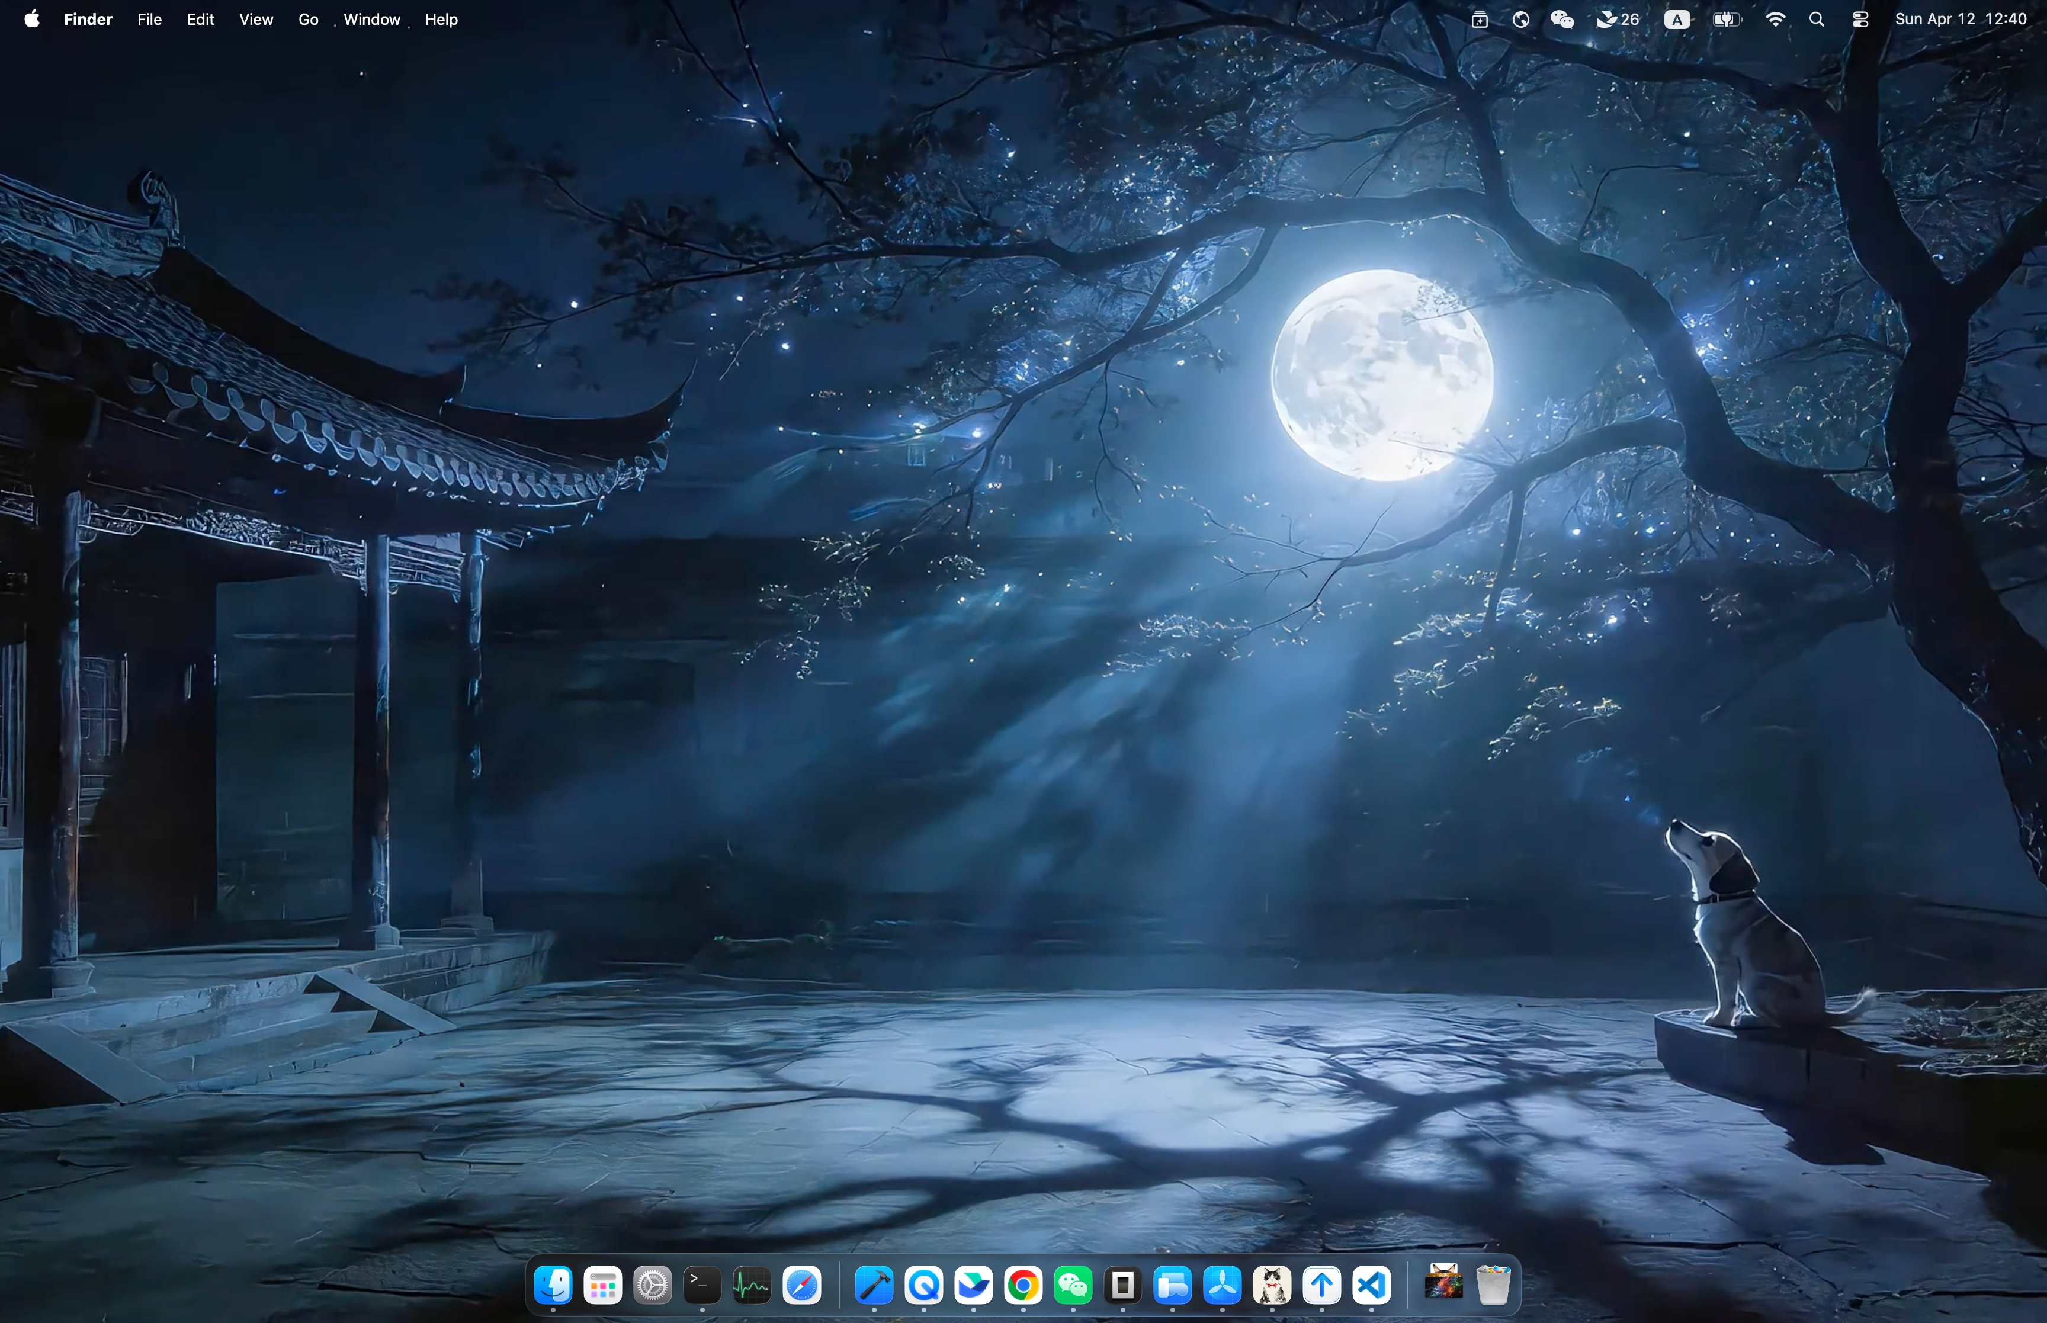Image resolution: width=2047 pixels, height=1323 pixels.
Task: Click the Wi-Fi status menu
Action: tap(1776, 19)
